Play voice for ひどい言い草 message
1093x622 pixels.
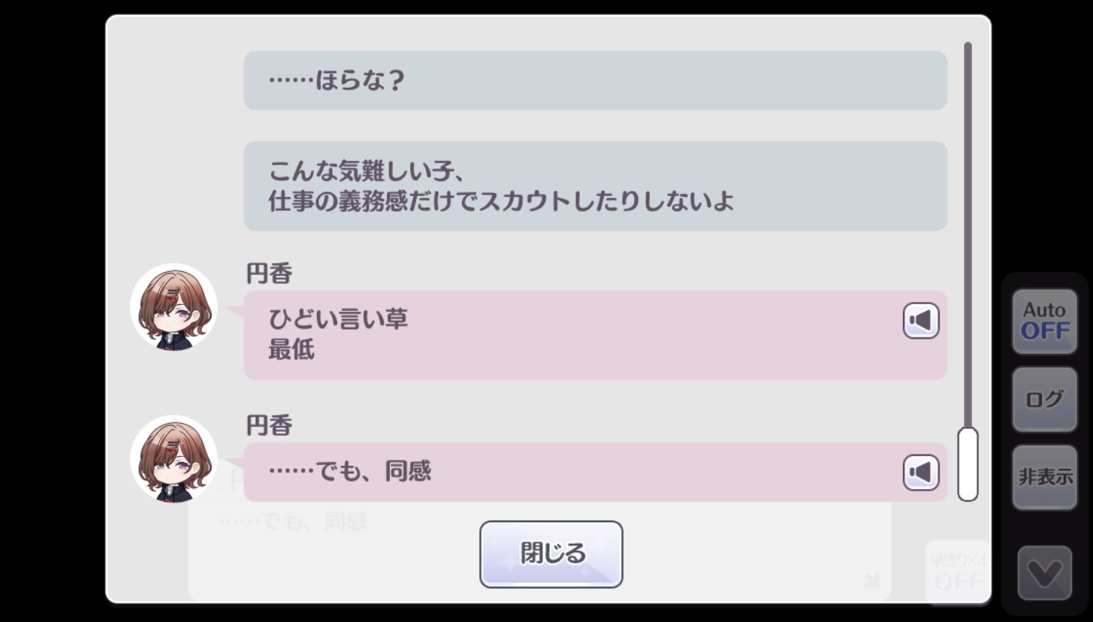(921, 321)
